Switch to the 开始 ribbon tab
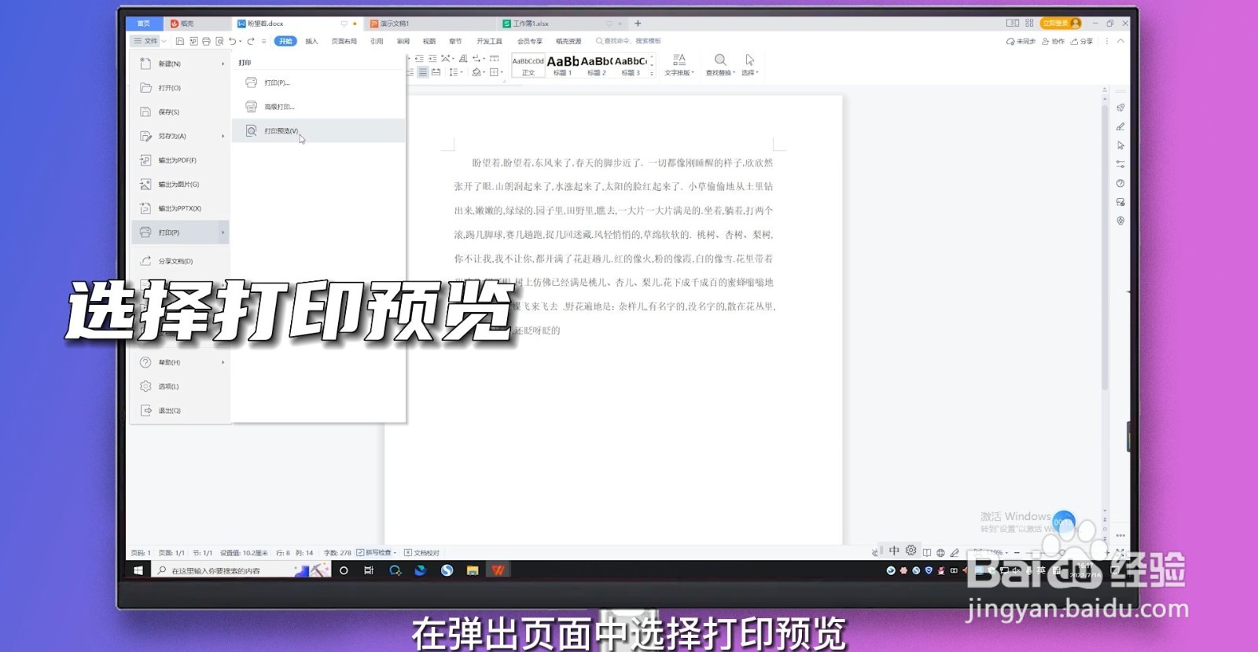Image resolution: width=1258 pixels, height=652 pixels. coord(285,41)
